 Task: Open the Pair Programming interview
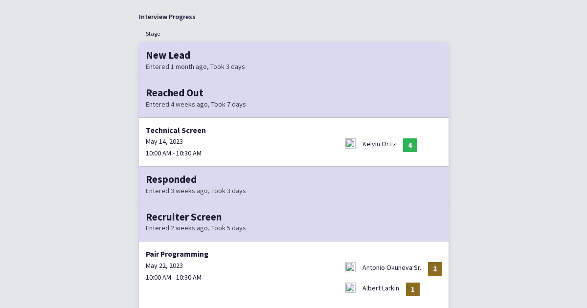[x=177, y=254]
